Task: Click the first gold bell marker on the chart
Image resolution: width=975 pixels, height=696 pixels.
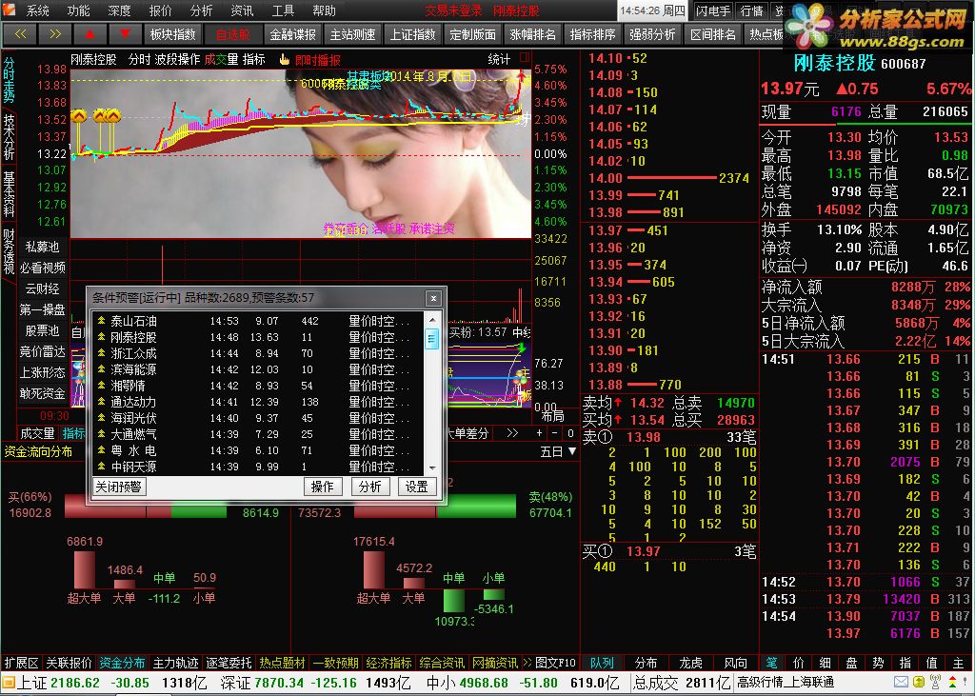Action: pyautogui.click(x=79, y=116)
